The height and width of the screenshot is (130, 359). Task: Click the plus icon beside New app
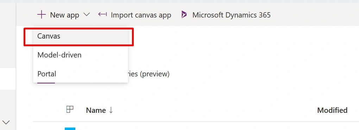tap(42, 15)
